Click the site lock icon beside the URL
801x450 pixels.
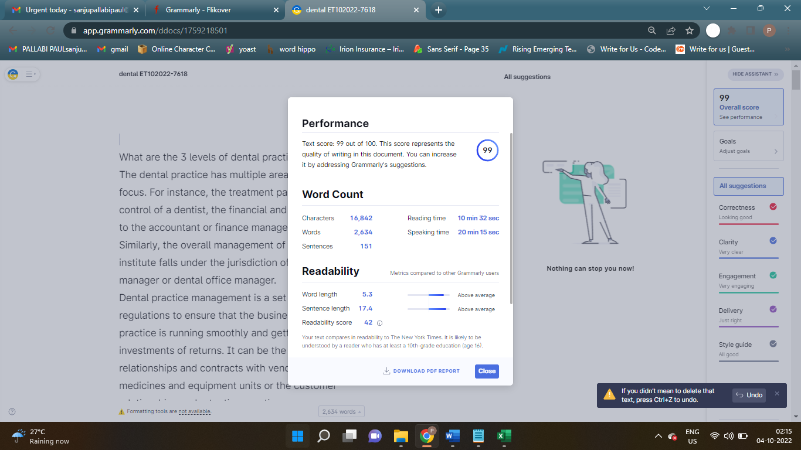(x=74, y=30)
